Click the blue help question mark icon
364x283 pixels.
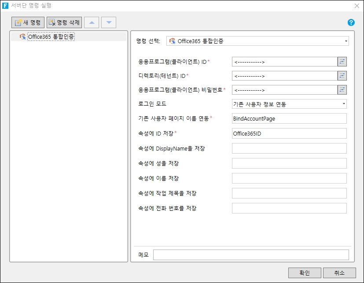coord(351,22)
